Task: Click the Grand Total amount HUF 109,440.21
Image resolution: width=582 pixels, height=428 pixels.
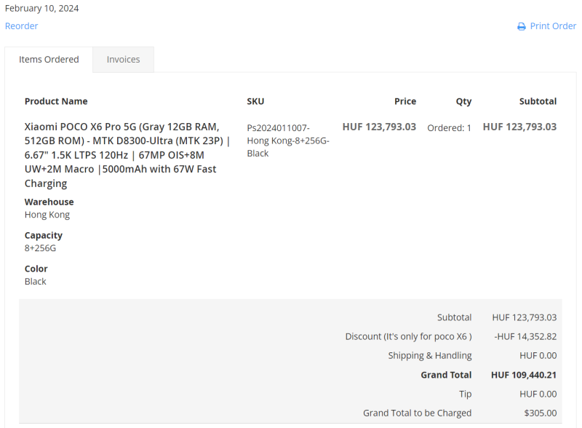Action: [x=524, y=375]
